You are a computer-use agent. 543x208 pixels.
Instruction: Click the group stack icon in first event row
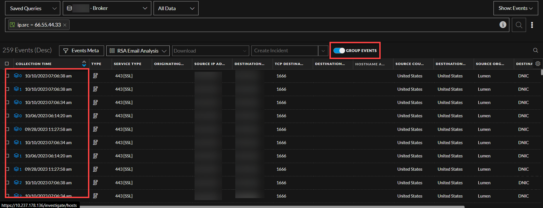[16, 75]
